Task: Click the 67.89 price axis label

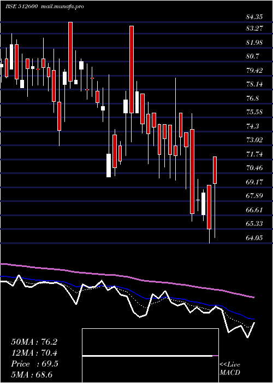Action: 254,196
